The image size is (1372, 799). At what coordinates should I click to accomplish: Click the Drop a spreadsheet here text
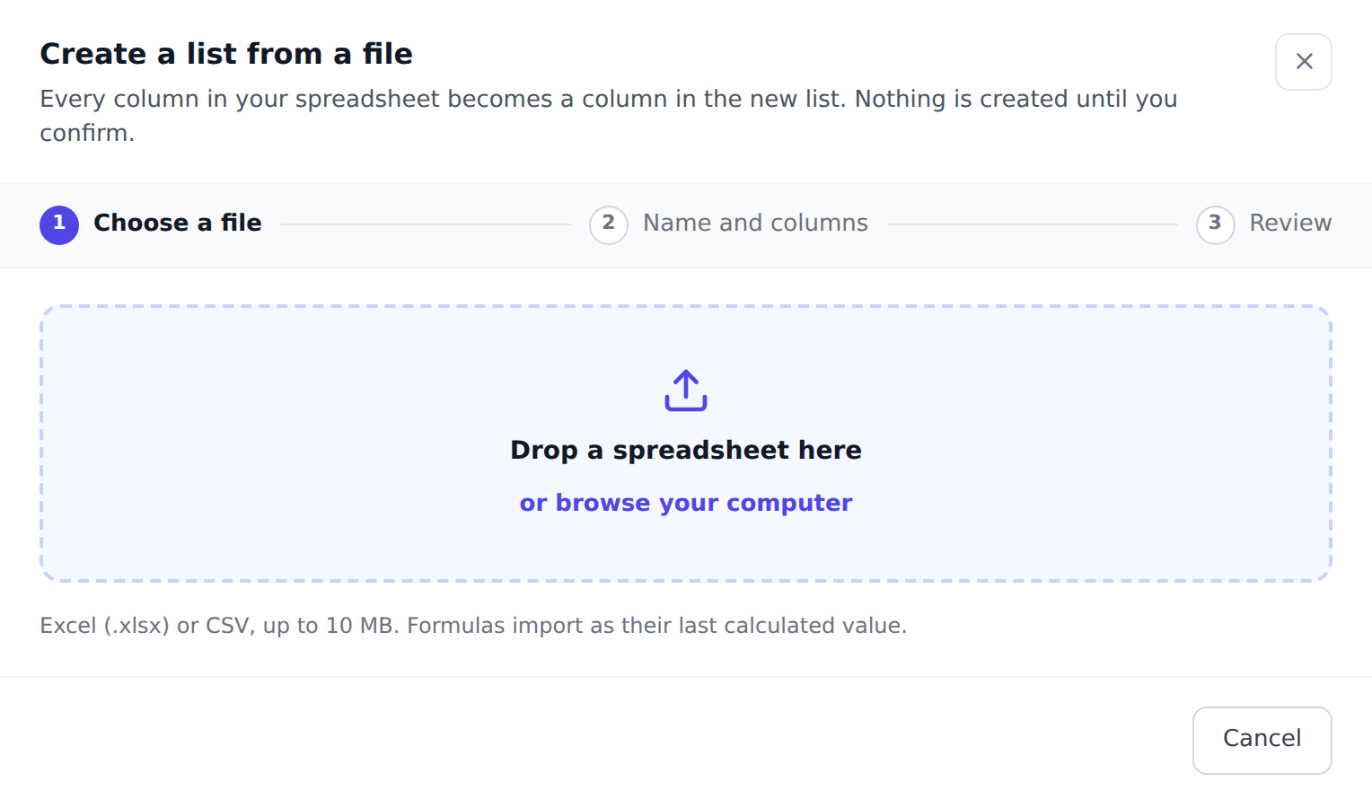pos(686,450)
